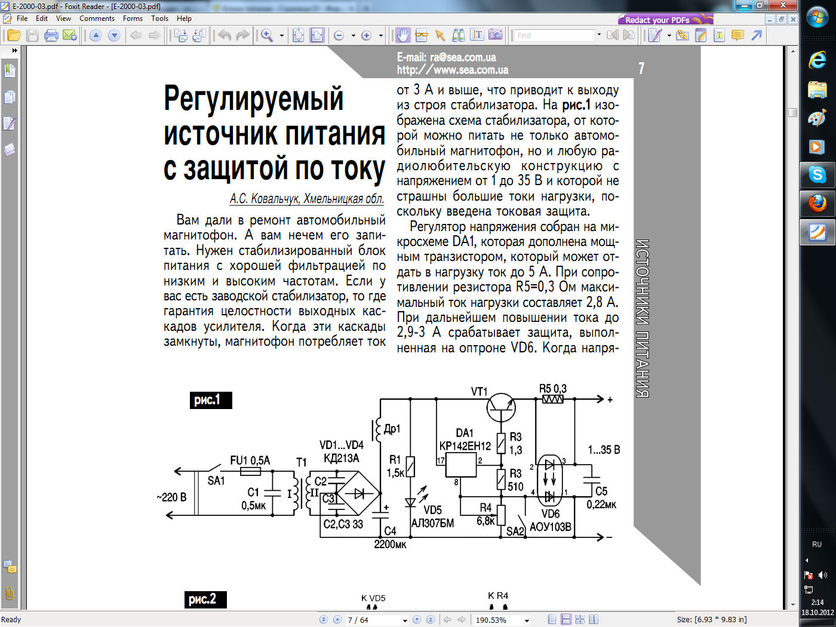
Task: Open the text viewer glasses icon
Action: [422, 36]
